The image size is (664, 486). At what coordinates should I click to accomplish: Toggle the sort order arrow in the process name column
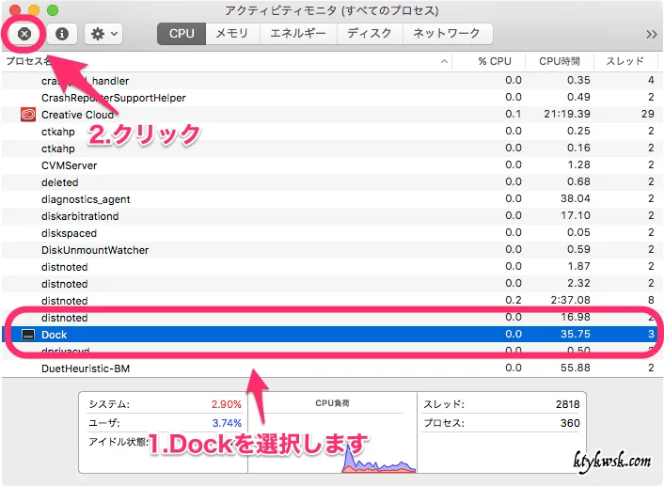(444, 61)
